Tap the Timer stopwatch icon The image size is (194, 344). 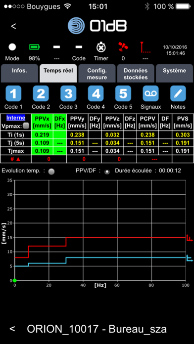coord(101,47)
